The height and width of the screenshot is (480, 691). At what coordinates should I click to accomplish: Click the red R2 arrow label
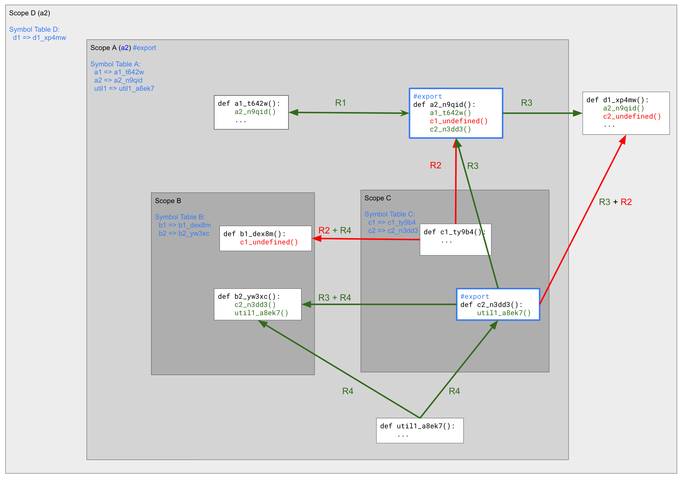click(x=435, y=165)
